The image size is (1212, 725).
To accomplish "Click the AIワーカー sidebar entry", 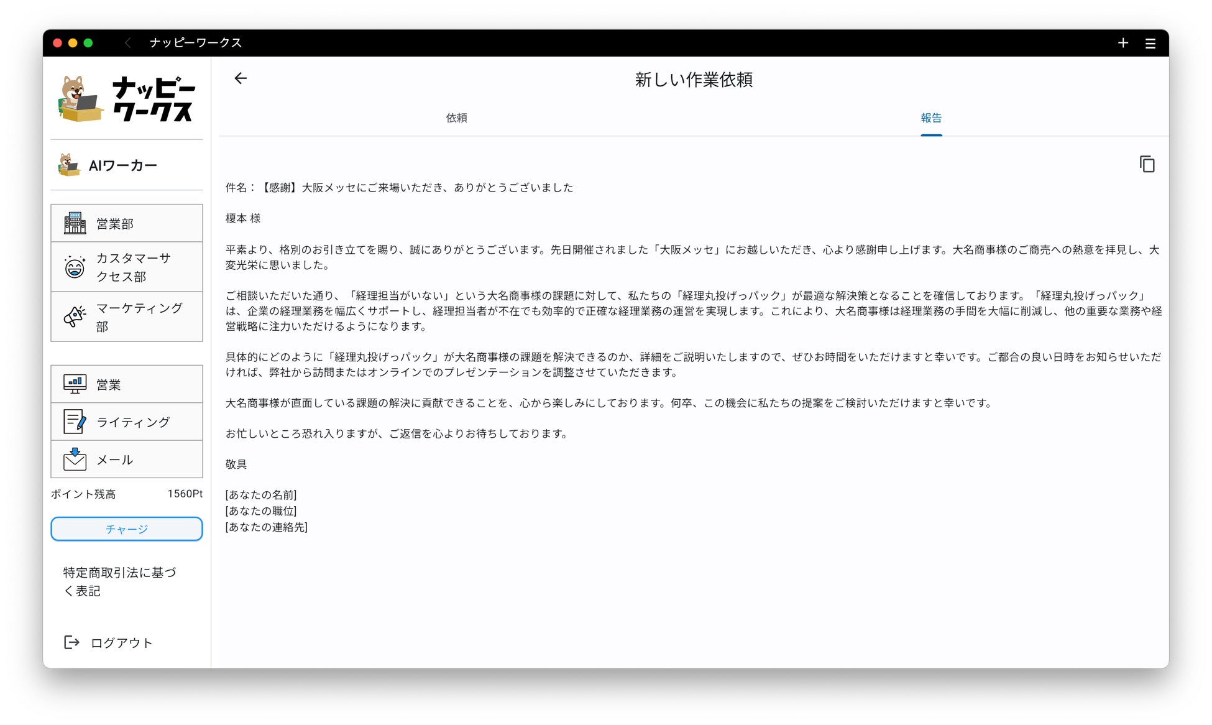I will coord(123,165).
